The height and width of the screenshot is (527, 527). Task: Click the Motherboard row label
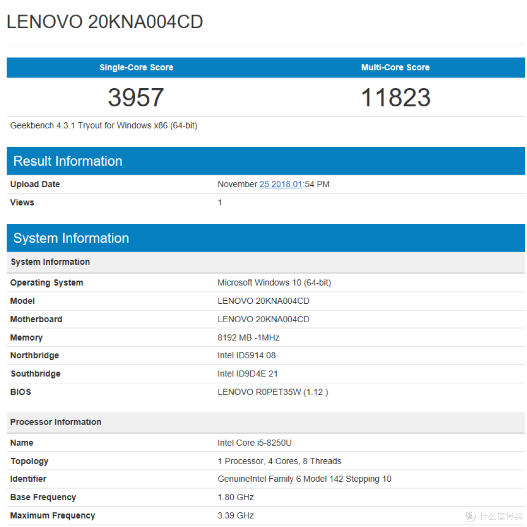click(36, 319)
